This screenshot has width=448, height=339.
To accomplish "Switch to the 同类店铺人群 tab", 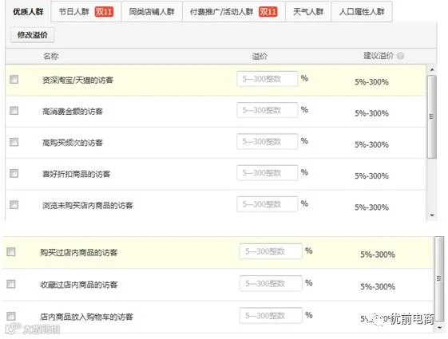I will click(x=152, y=12).
